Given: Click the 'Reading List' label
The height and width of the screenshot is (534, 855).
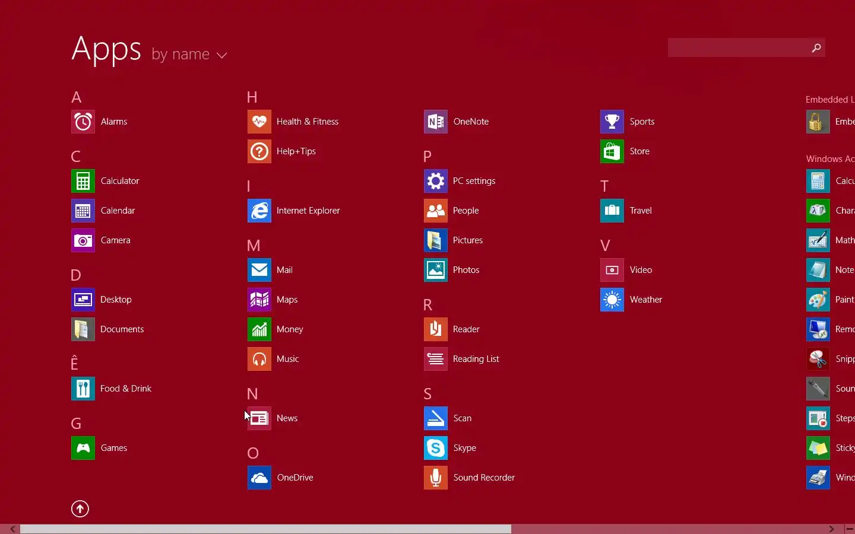Looking at the screenshot, I should (476, 359).
